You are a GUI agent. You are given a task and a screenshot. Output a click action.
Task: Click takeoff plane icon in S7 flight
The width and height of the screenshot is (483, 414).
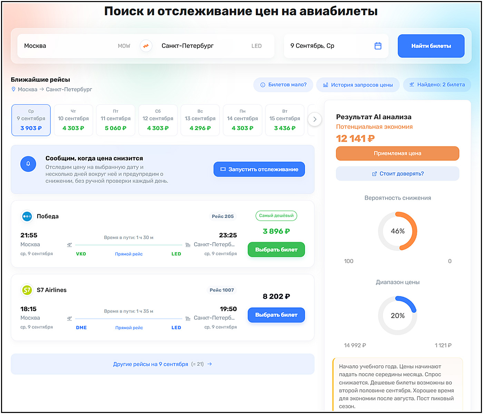(x=69, y=318)
